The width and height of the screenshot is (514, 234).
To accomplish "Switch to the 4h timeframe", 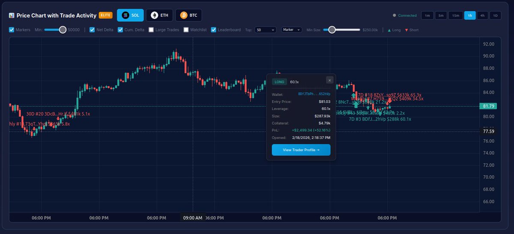I will click(483, 15).
